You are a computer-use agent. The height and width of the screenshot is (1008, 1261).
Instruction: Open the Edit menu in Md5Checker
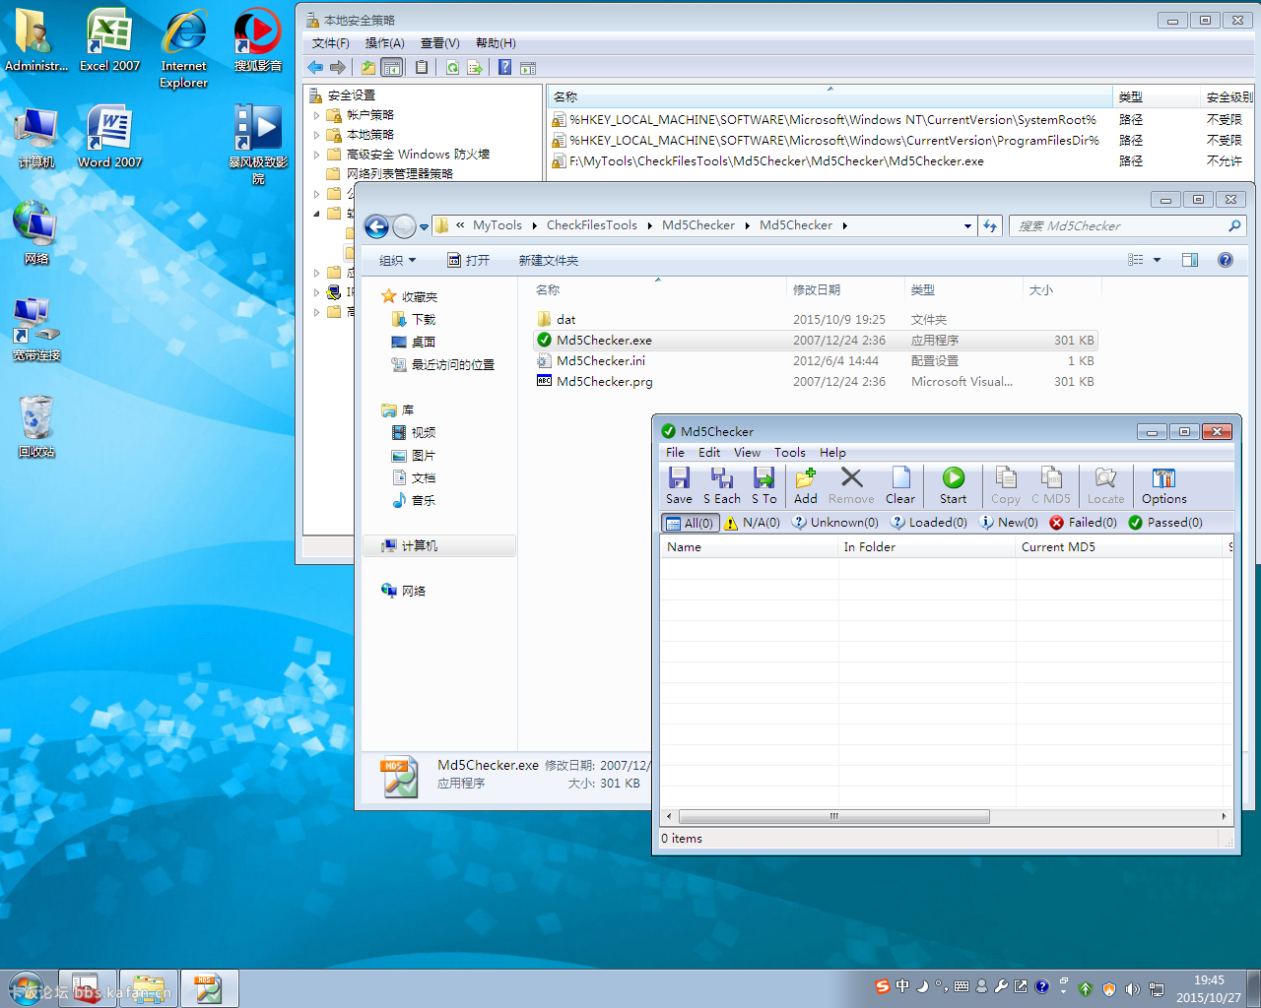pyautogui.click(x=709, y=453)
